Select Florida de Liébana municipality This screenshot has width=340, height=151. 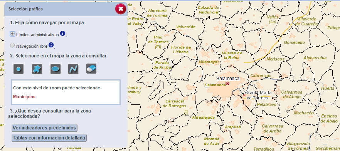click(x=181, y=50)
